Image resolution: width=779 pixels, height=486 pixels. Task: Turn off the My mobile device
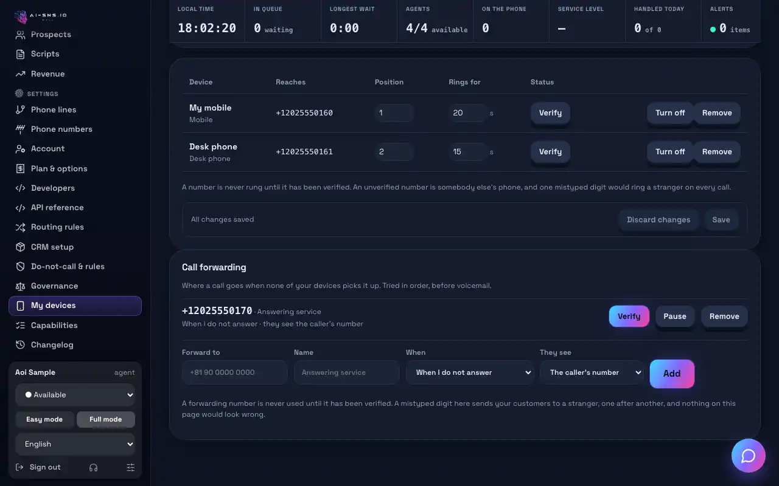670,113
